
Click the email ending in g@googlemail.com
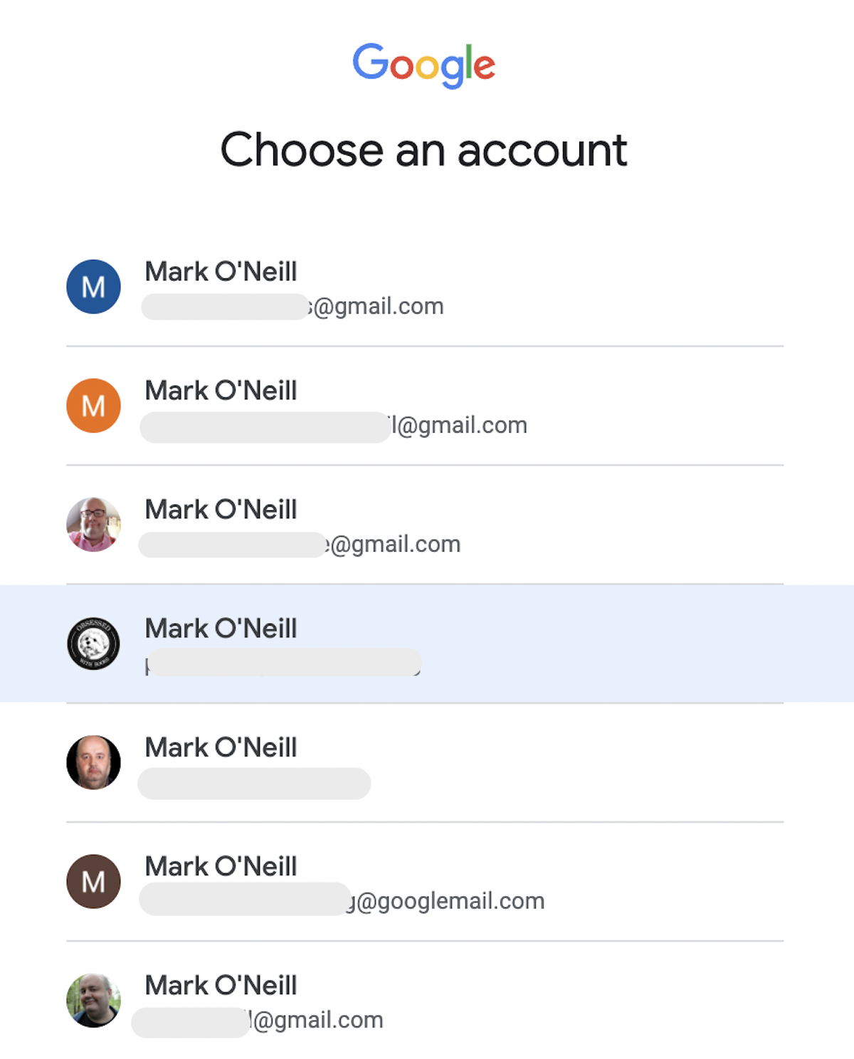pos(342,900)
